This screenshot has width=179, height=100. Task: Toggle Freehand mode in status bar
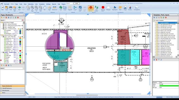point(63,97)
